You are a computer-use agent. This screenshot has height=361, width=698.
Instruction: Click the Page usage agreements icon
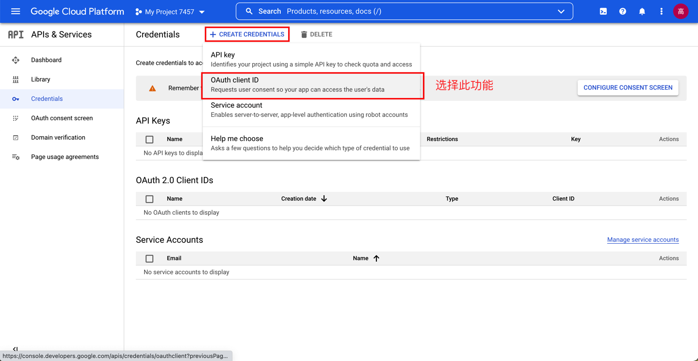(x=16, y=157)
